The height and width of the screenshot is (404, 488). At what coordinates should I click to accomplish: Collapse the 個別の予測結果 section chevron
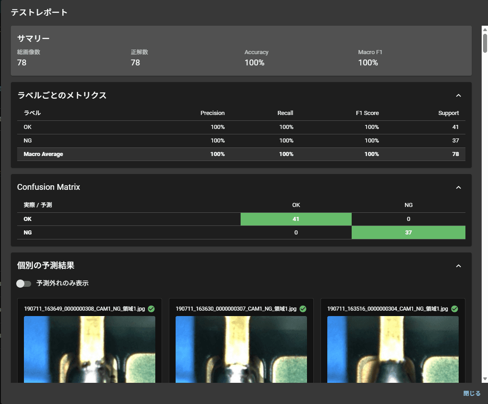click(x=459, y=266)
